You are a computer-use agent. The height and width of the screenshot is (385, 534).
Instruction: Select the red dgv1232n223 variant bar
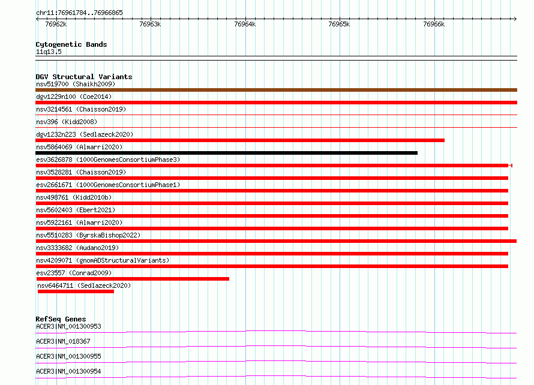240,140
